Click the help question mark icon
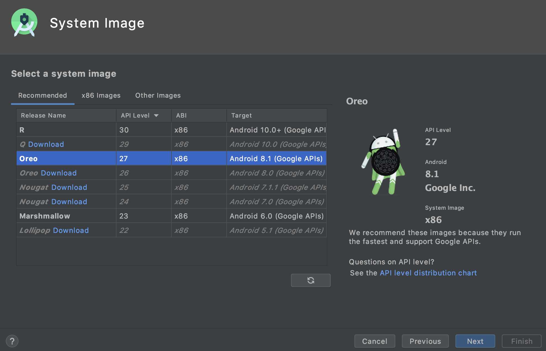This screenshot has width=546, height=351. click(12, 341)
